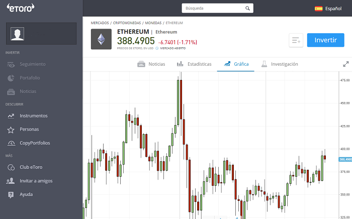Screen dimensions: 352x219
Task: Open the Ayuda question mark icon
Action: click(11, 194)
